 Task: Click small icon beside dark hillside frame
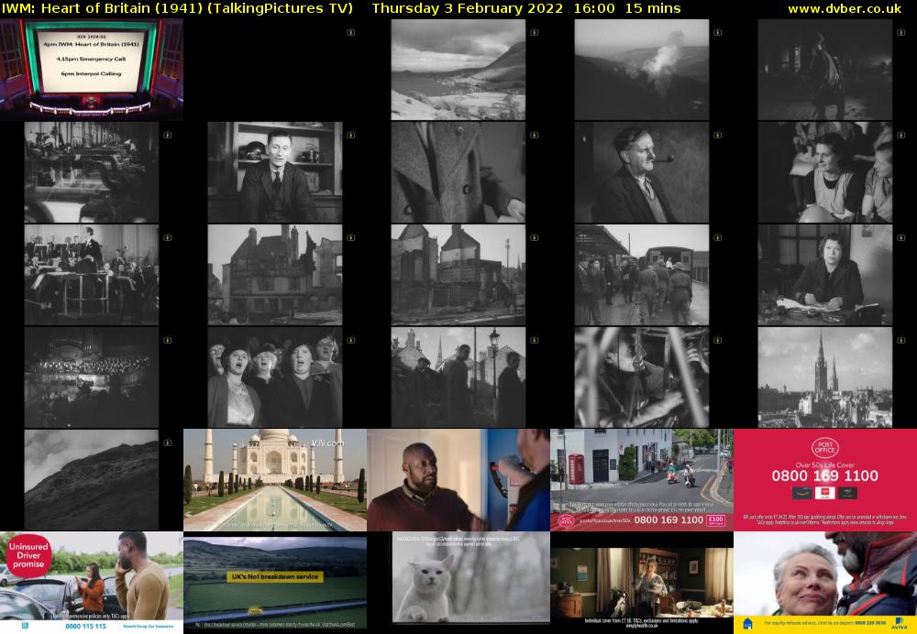tap(167, 443)
